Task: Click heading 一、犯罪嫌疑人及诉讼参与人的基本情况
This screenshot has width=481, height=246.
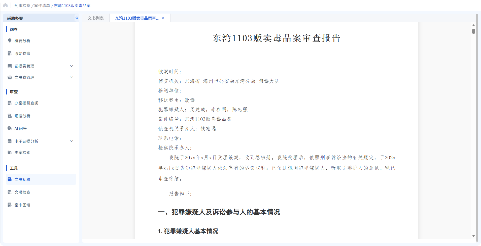Action: 219,212
